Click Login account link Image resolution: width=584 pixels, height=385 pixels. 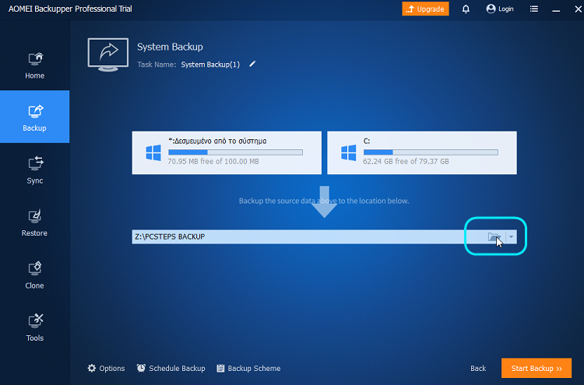[500, 9]
